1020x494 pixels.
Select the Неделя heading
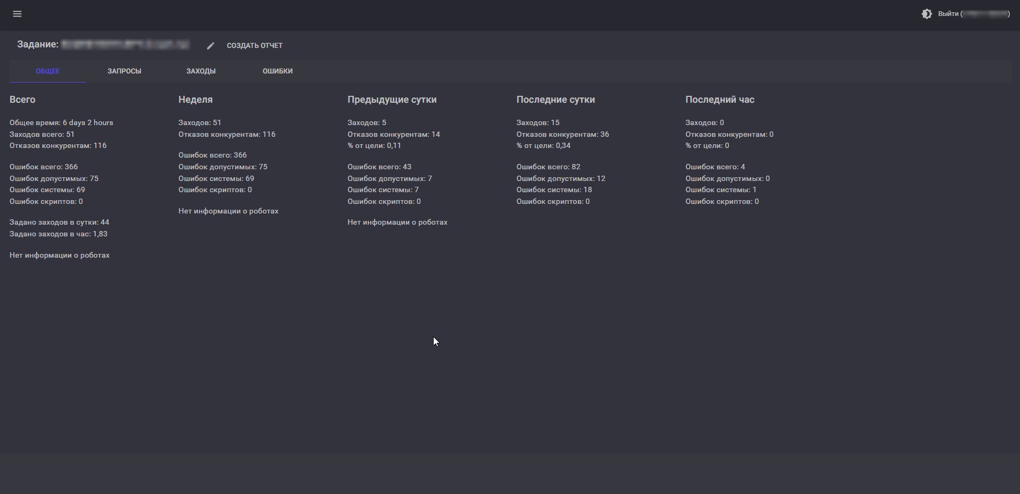[x=195, y=100]
